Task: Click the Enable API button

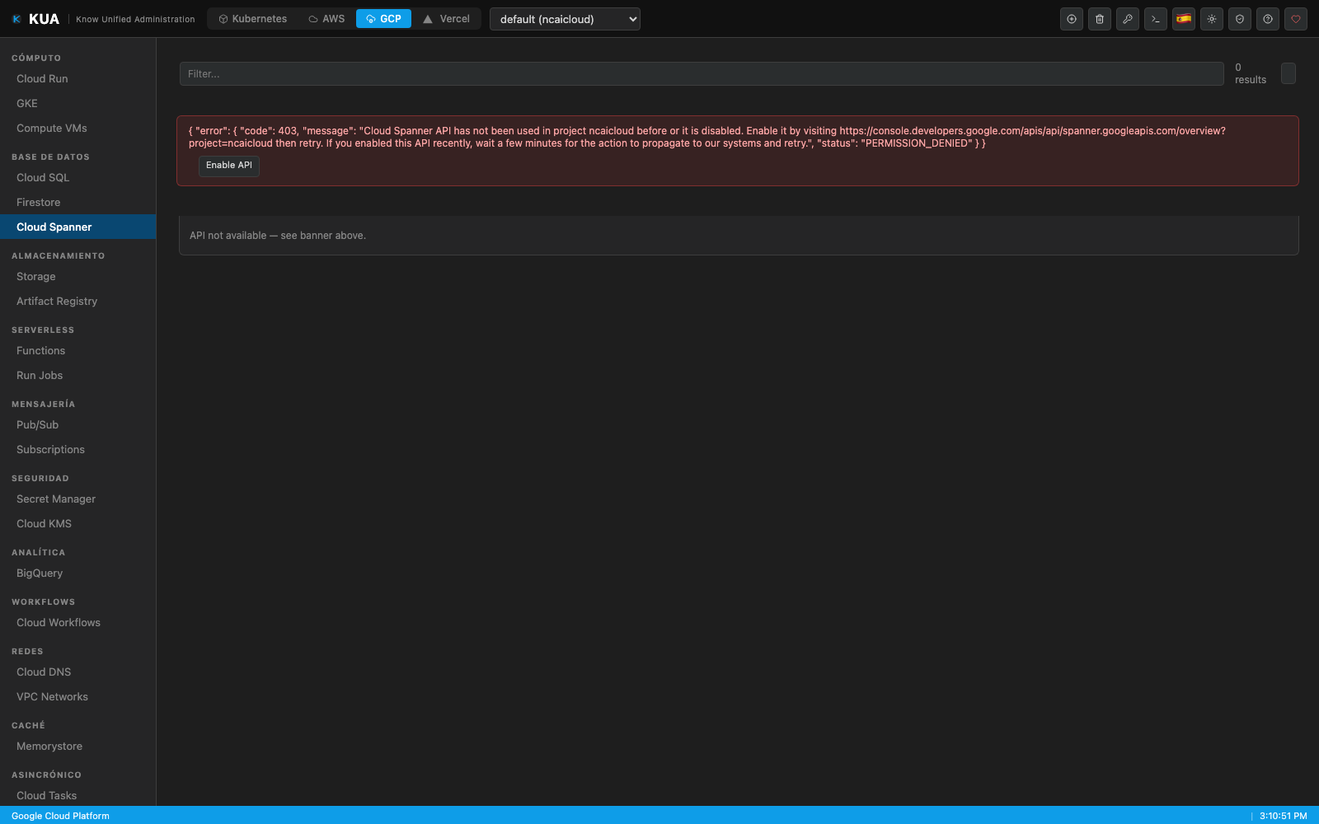Action: [x=229, y=166]
